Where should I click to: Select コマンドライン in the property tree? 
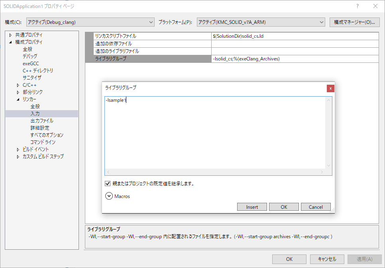(x=43, y=142)
